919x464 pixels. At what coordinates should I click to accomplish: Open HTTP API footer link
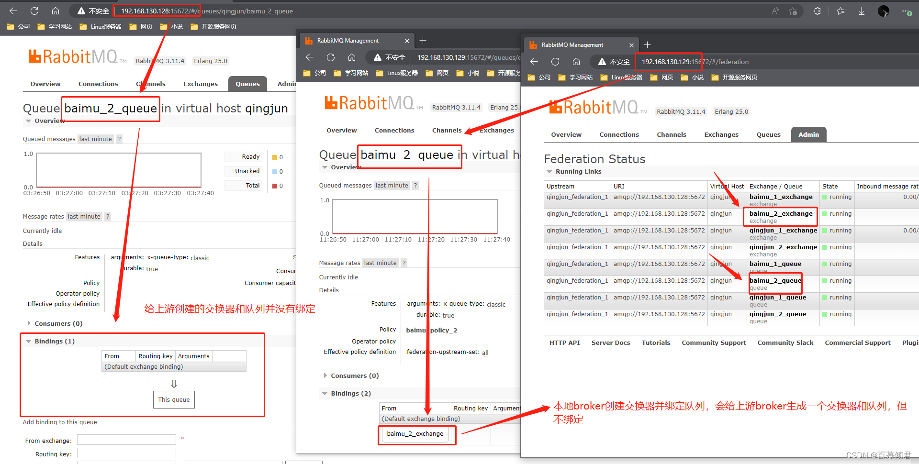(x=564, y=343)
